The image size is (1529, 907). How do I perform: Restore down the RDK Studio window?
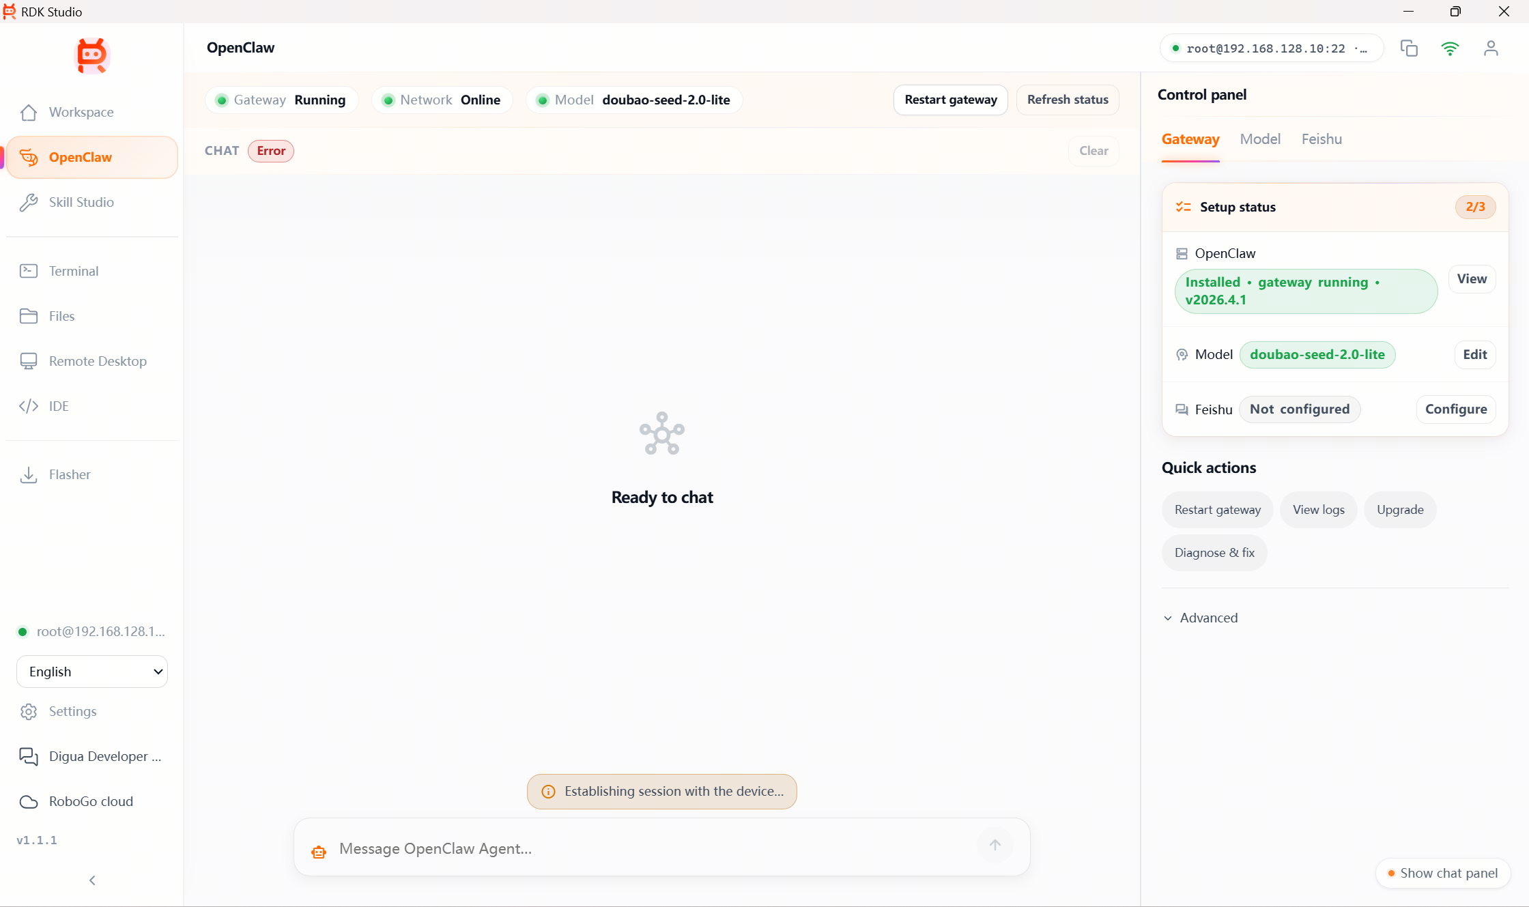(x=1455, y=12)
